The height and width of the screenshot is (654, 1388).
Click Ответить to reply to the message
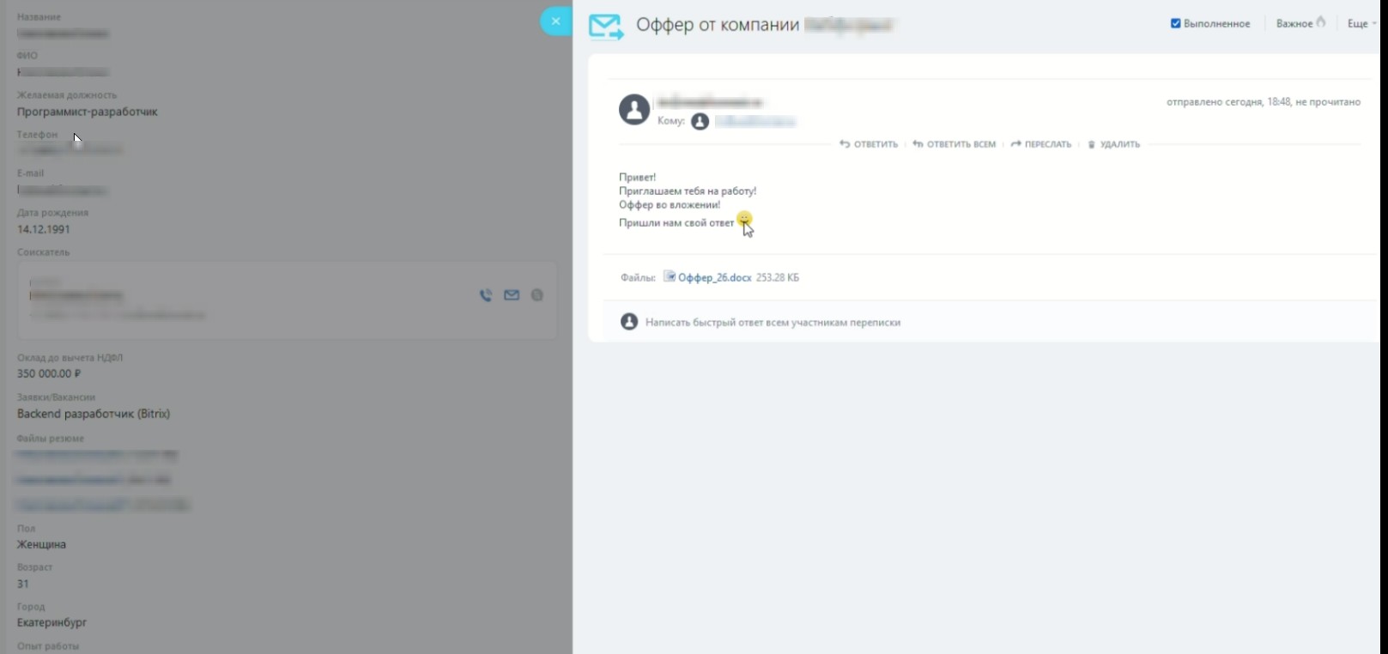tap(869, 144)
